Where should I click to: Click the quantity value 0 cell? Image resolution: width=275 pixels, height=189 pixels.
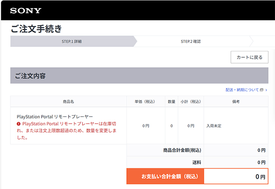pos(171,126)
